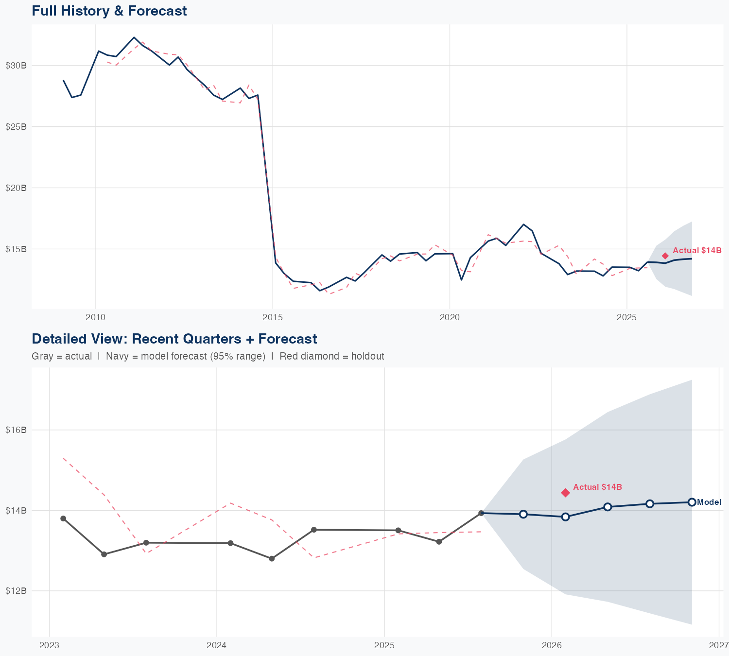
Task: Select the forecast circle directly below the red diamond
Action: [565, 517]
